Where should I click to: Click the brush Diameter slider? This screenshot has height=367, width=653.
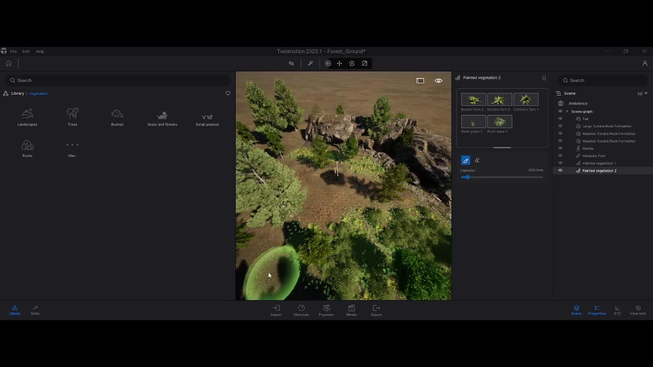tap(501, 177)
